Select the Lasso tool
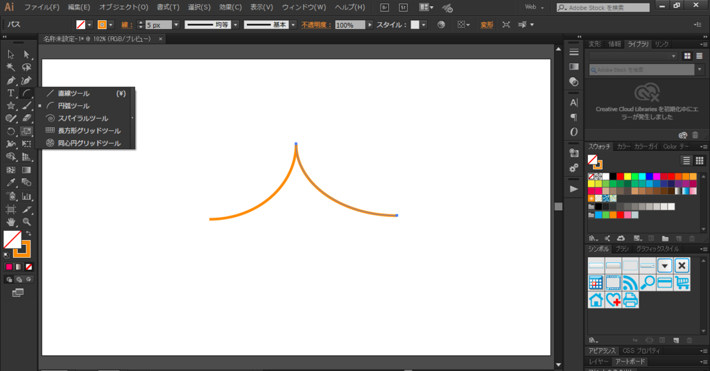This screenshot has width=710, height=371. coord(26,67)
